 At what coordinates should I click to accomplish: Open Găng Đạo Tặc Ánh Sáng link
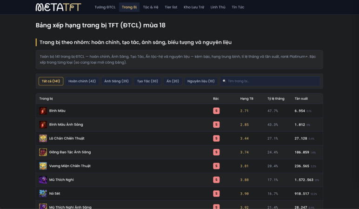coord(70,152)
